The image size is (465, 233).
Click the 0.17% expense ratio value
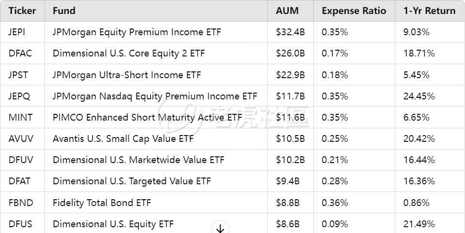334,54
